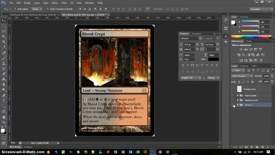Add a Color Balance adjustment
The image size is (275, 155).
click(x=244, y=55)
